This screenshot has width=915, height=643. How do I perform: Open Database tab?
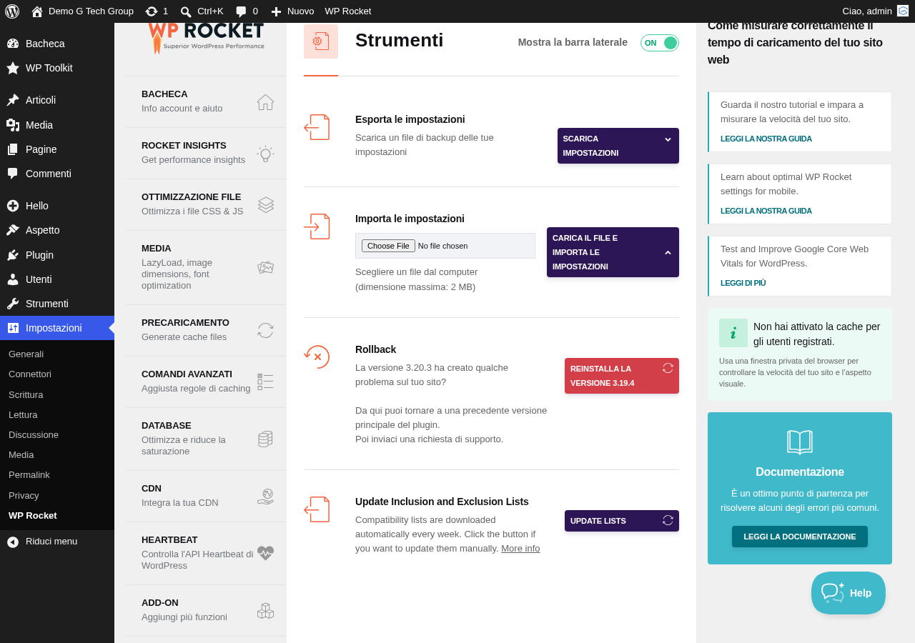pos(207,439)
